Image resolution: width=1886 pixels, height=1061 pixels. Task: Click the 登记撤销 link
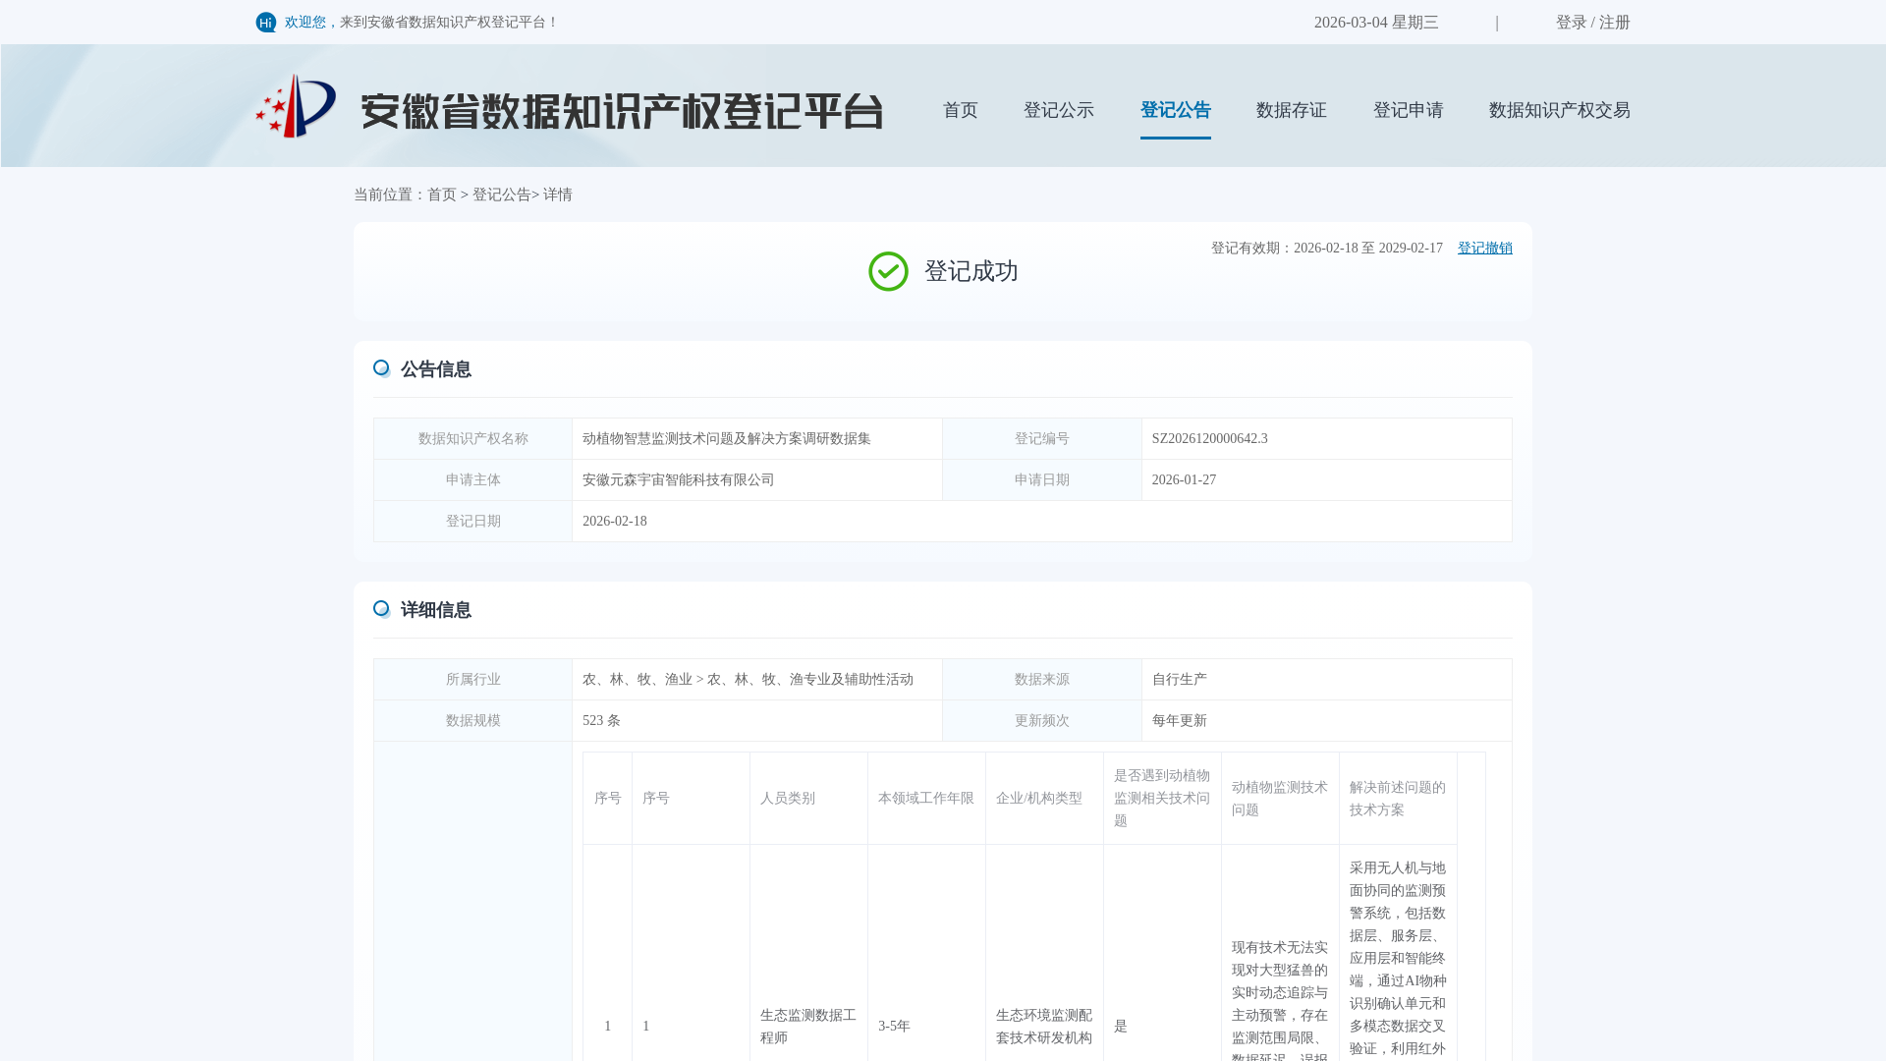(1485, 249)
